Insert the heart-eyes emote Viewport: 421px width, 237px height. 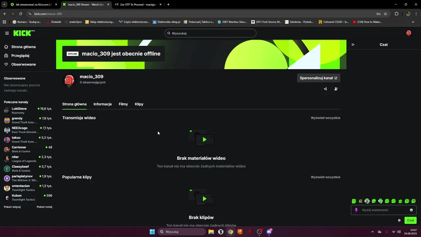pos(413,201)
